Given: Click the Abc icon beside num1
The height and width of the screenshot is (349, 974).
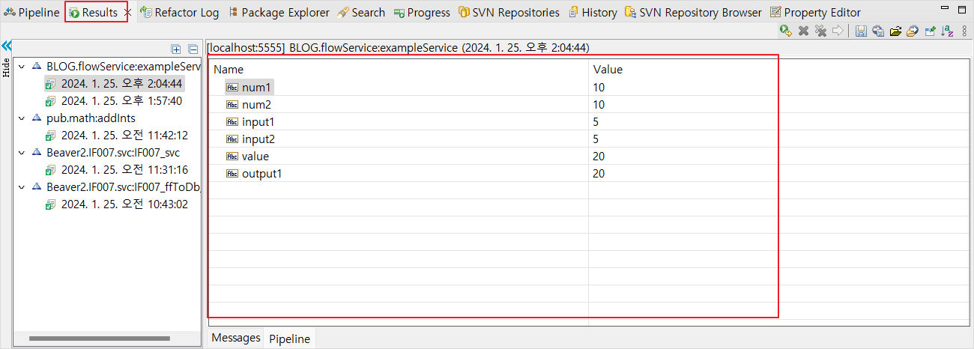Looking at the screenshot, I should [232, 87].
